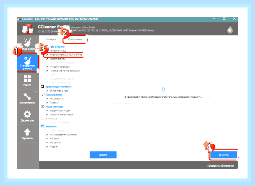Click the CCleaner logo in the header
Image resolution: width=255 pixels, height=186 pixels.
[27, 29]
